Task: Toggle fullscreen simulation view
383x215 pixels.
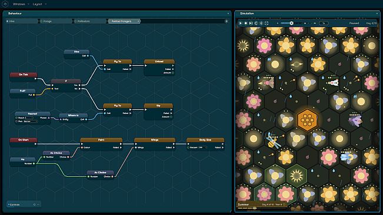Action: (x=267, y=23)
